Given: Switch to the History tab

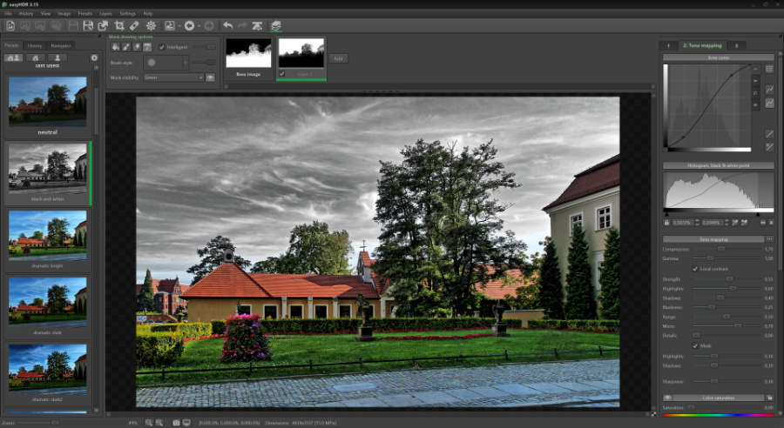Looking at the screenshot, I should 35,45.
